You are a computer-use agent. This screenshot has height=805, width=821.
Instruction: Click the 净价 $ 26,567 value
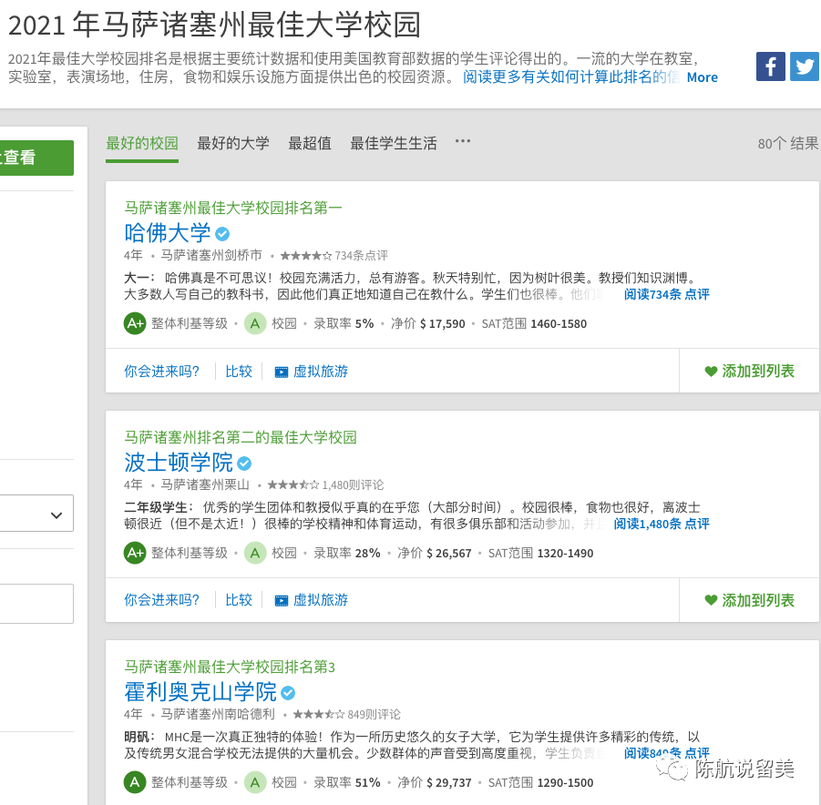pos(435,554)
